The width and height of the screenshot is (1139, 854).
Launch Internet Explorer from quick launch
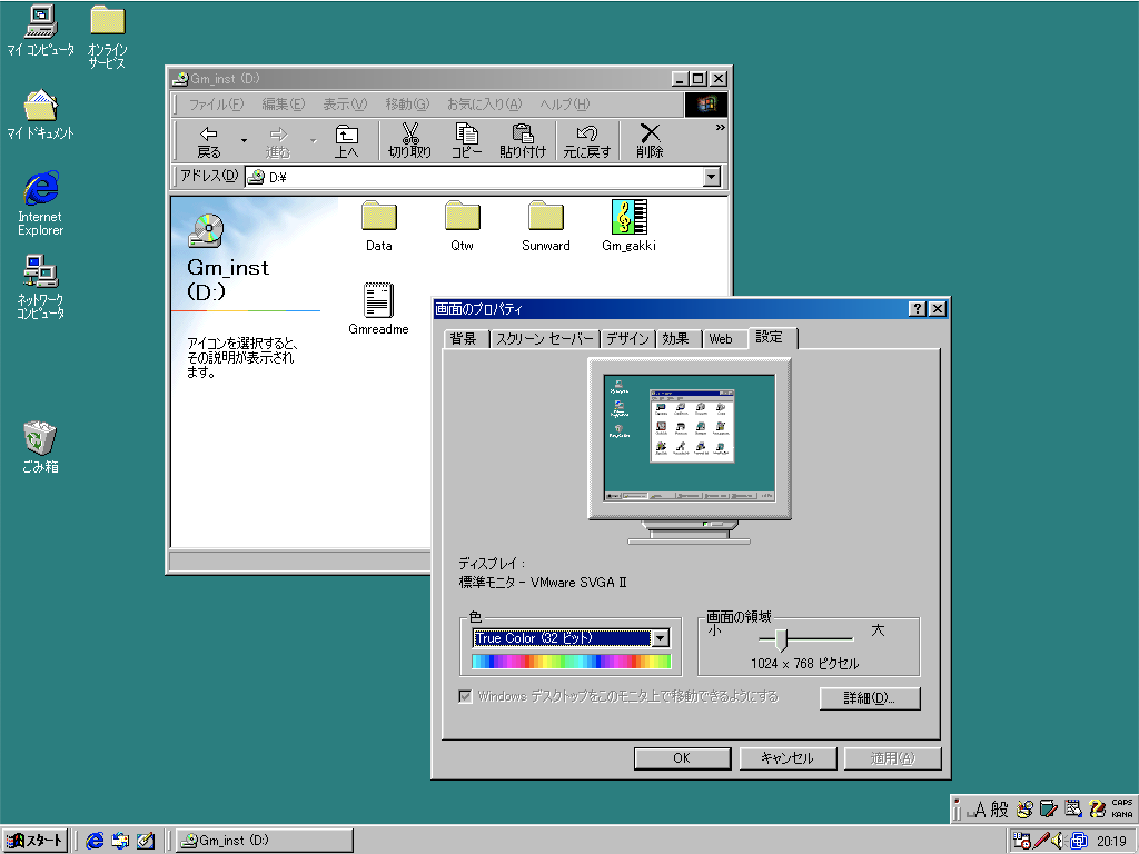click(95, 840)
